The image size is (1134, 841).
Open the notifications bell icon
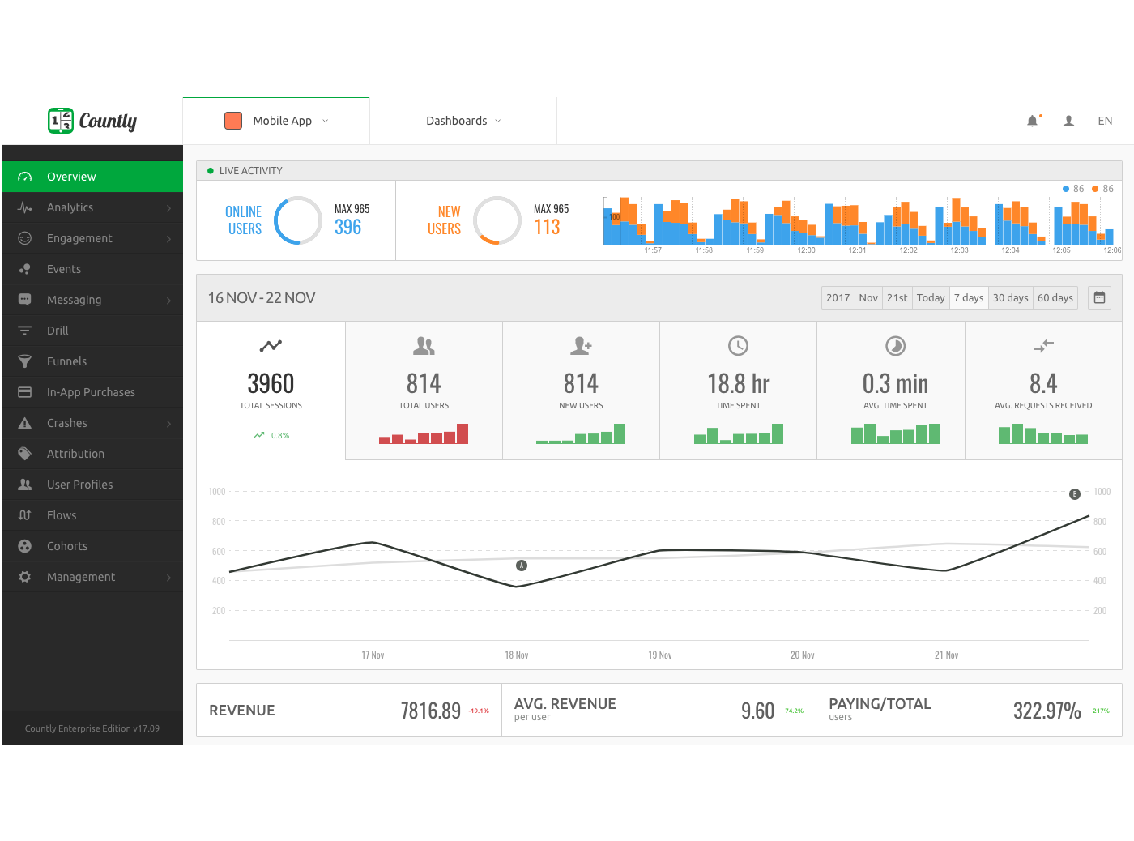pyautogui.click(x=1032, y=121)
